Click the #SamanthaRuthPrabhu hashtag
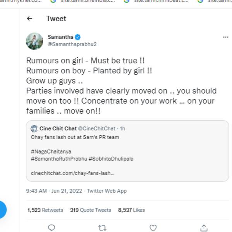 click(x=55, y=159)
